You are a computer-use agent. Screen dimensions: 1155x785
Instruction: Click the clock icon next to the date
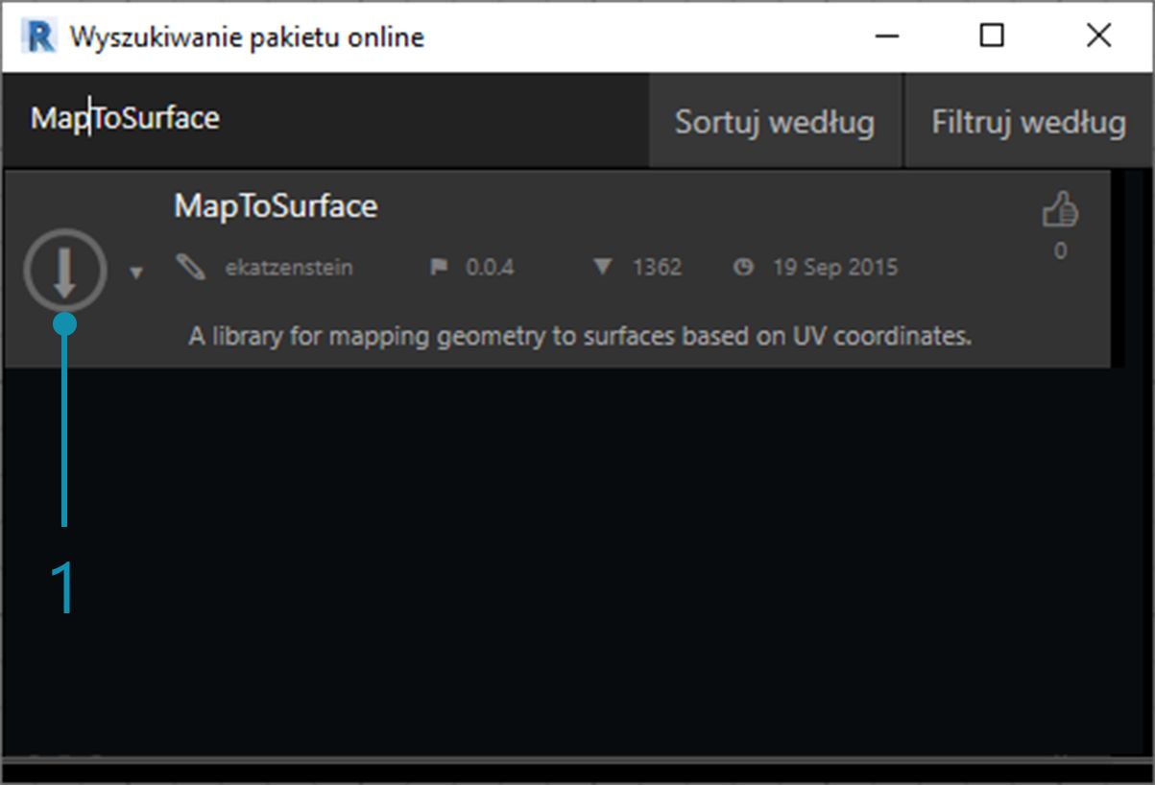click(743, 268)
